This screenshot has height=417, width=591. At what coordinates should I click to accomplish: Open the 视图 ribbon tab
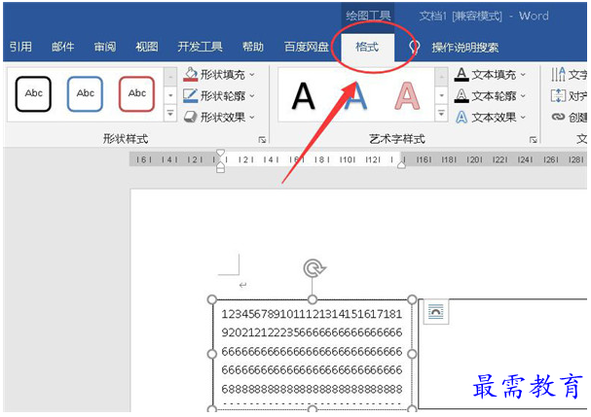[147, 47]
